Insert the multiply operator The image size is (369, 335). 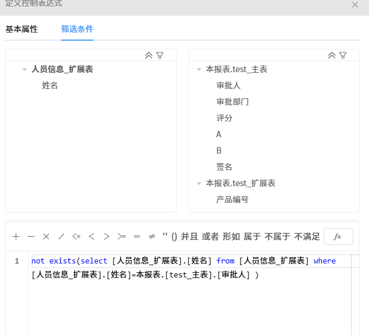(x=46, y=236)
